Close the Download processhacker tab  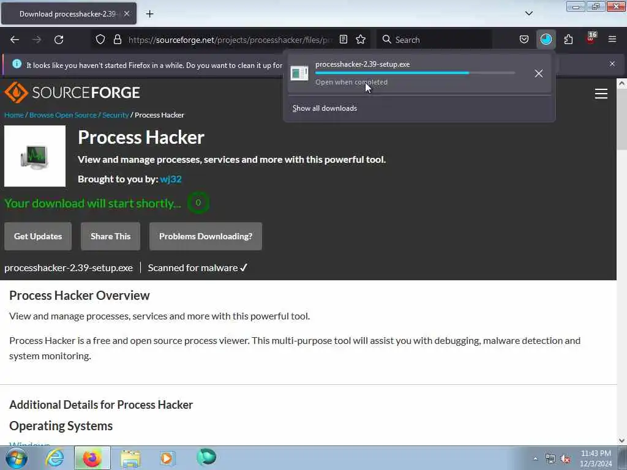tap(126, 13)
